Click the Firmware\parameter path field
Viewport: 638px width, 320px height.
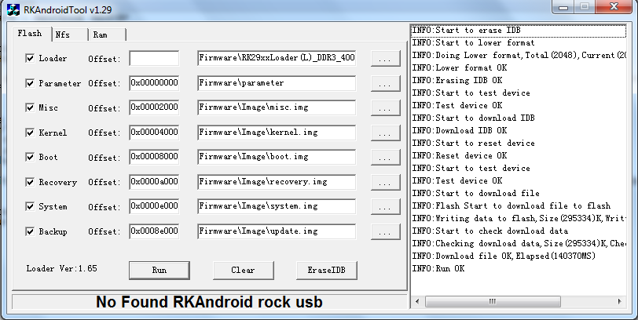(277, 83)
